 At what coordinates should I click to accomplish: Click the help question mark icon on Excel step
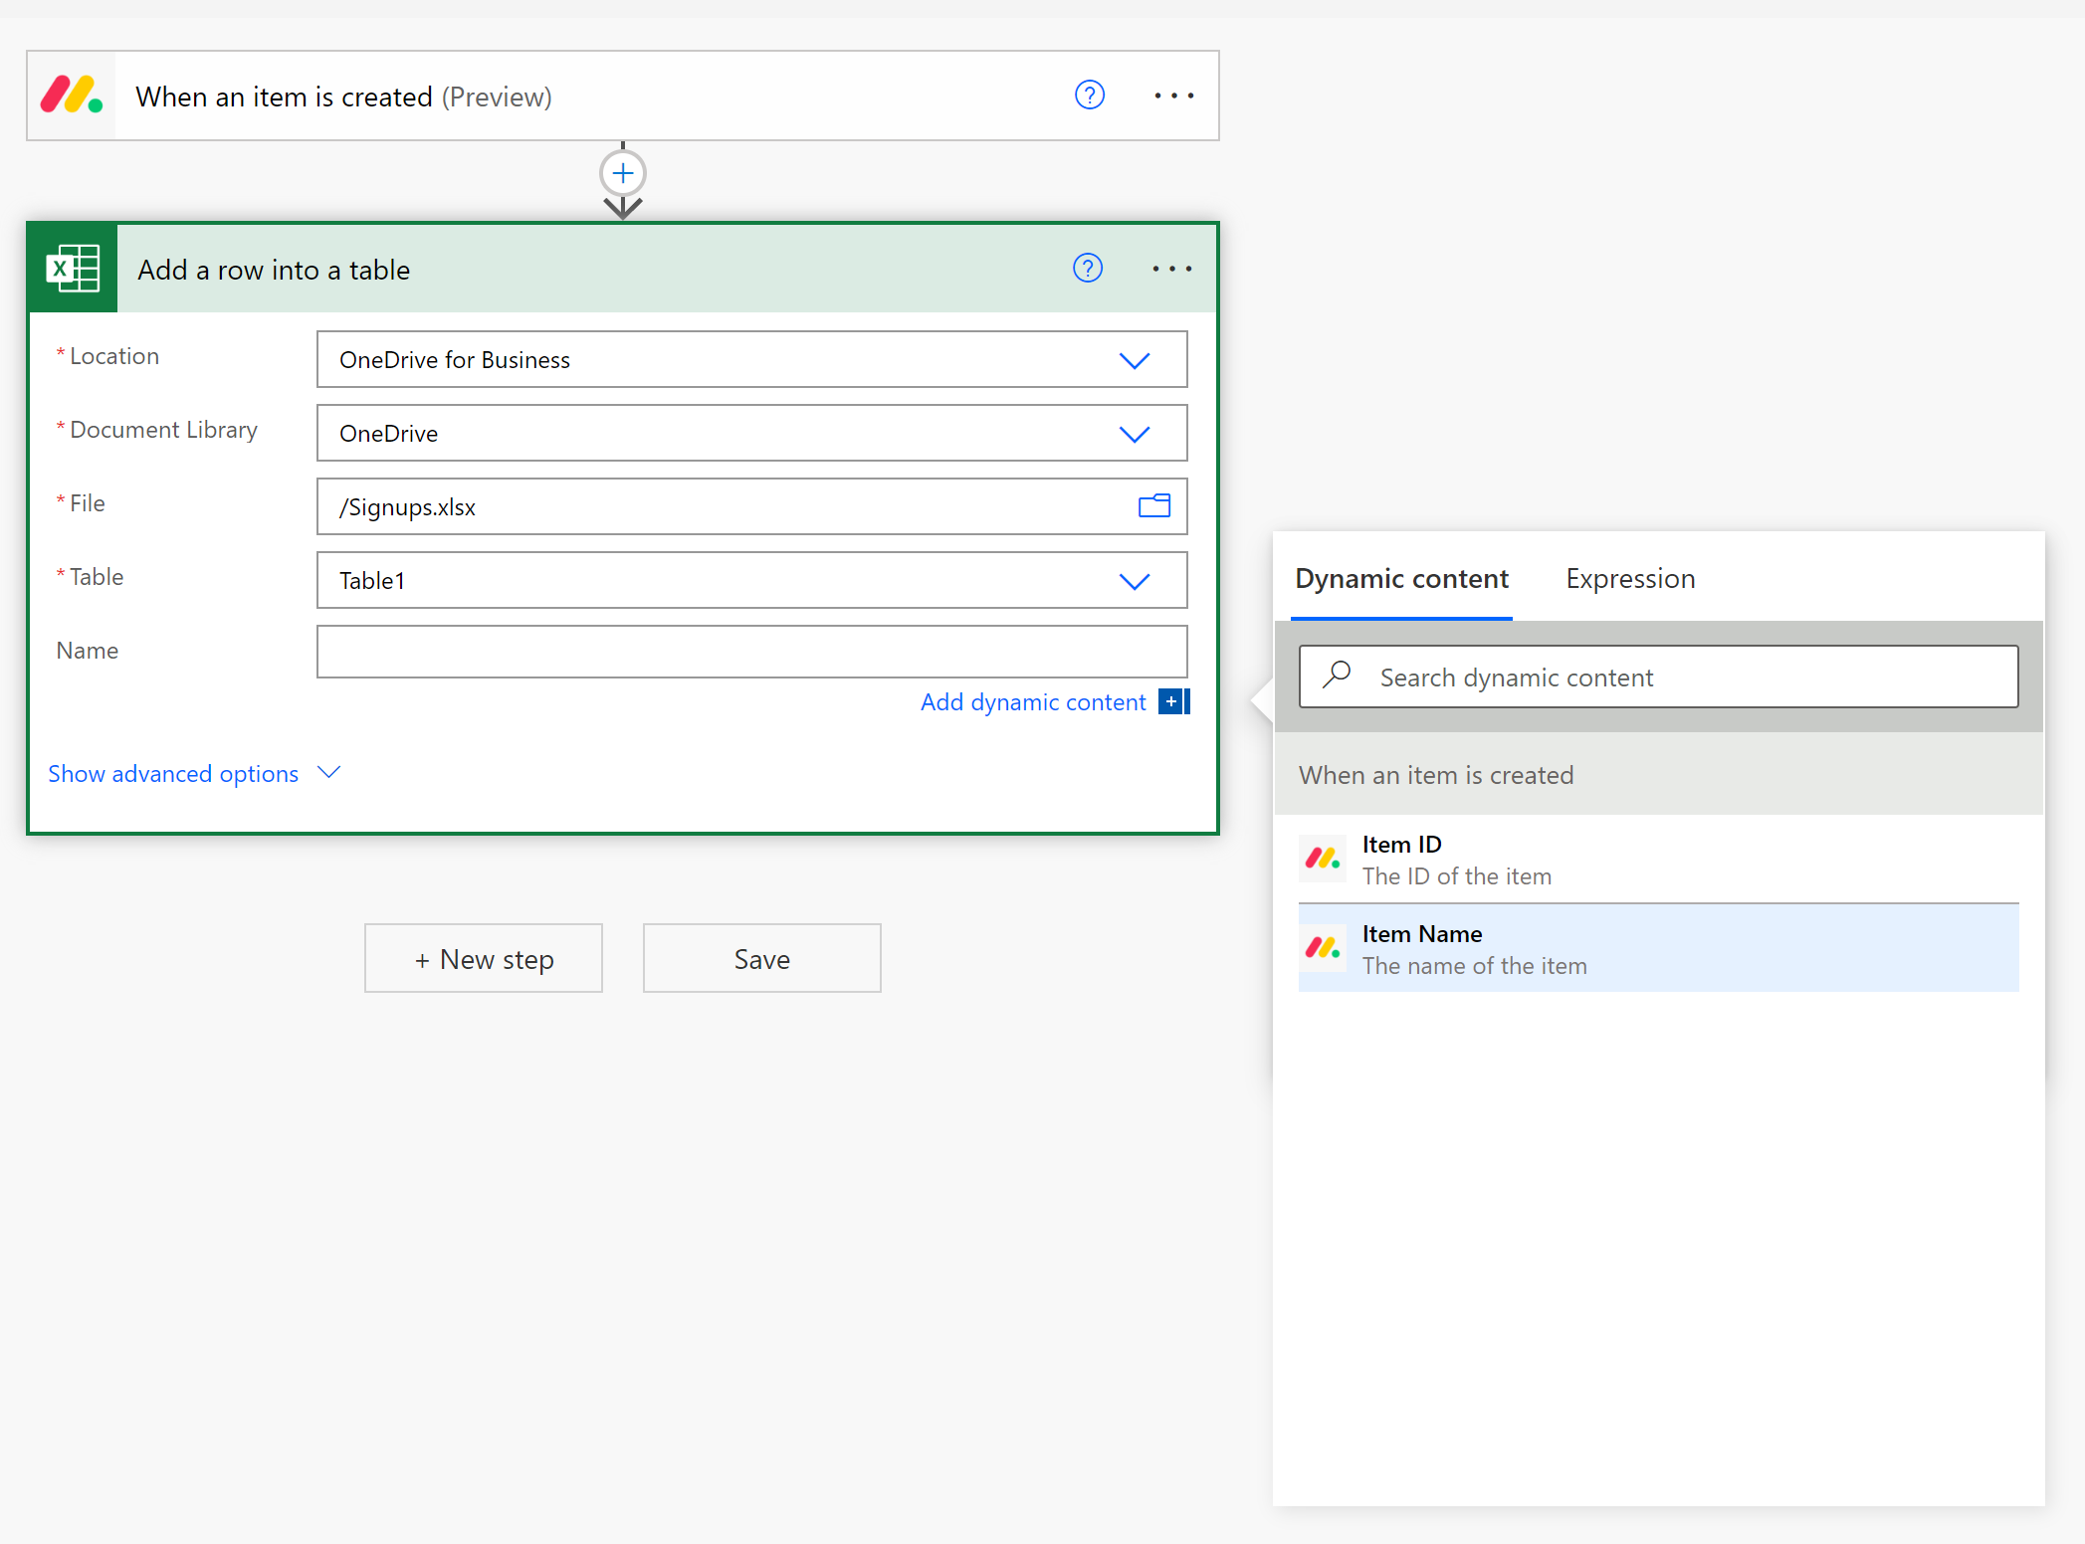[x=1087, y=270]
